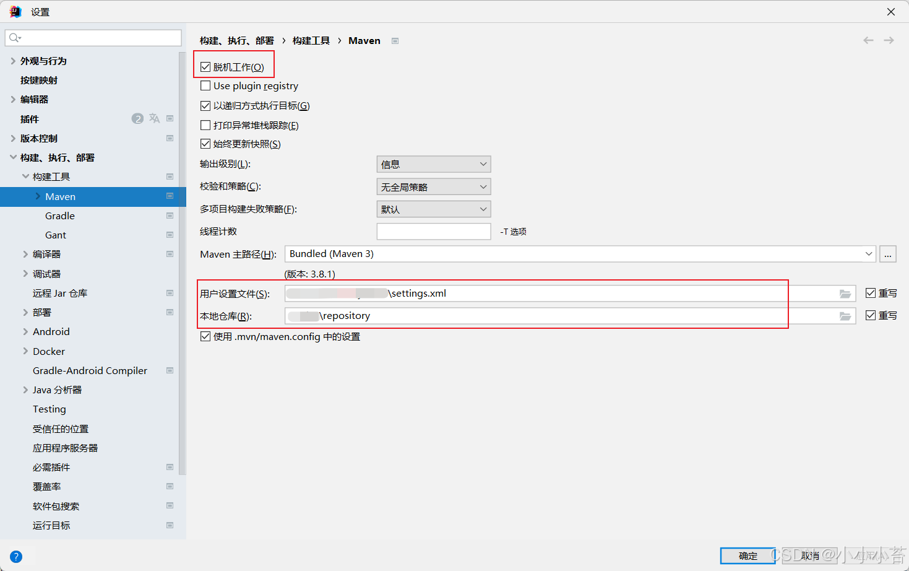
Task: Click the project-level icon on the run targets row
Action: click(x=170, y=525)
